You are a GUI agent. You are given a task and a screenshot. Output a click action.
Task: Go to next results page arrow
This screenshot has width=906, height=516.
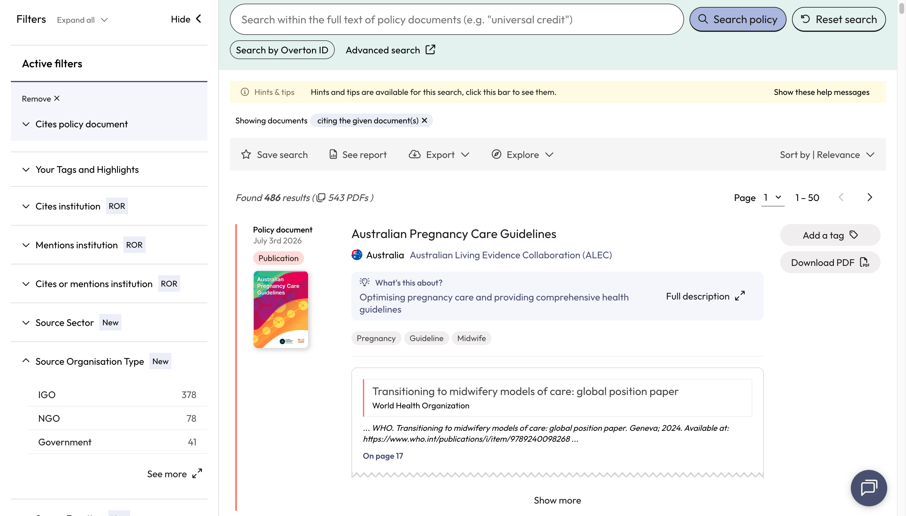click(x=870, y=197)
